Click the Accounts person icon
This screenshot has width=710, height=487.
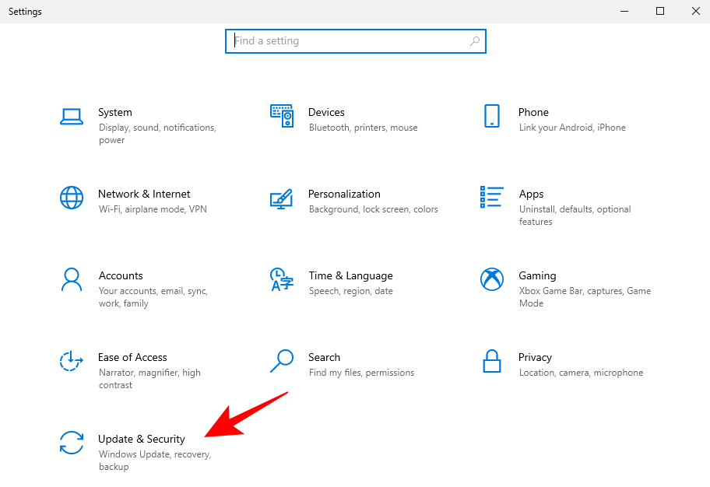tap(72, 279)
